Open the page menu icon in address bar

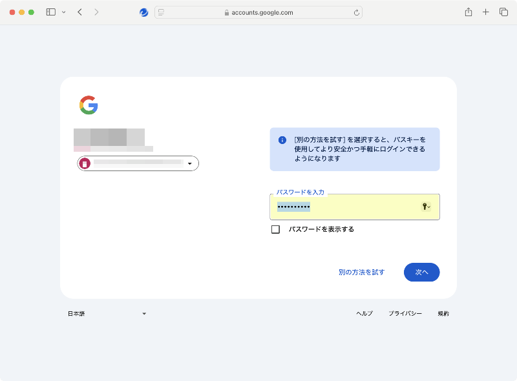coord(161,12)
